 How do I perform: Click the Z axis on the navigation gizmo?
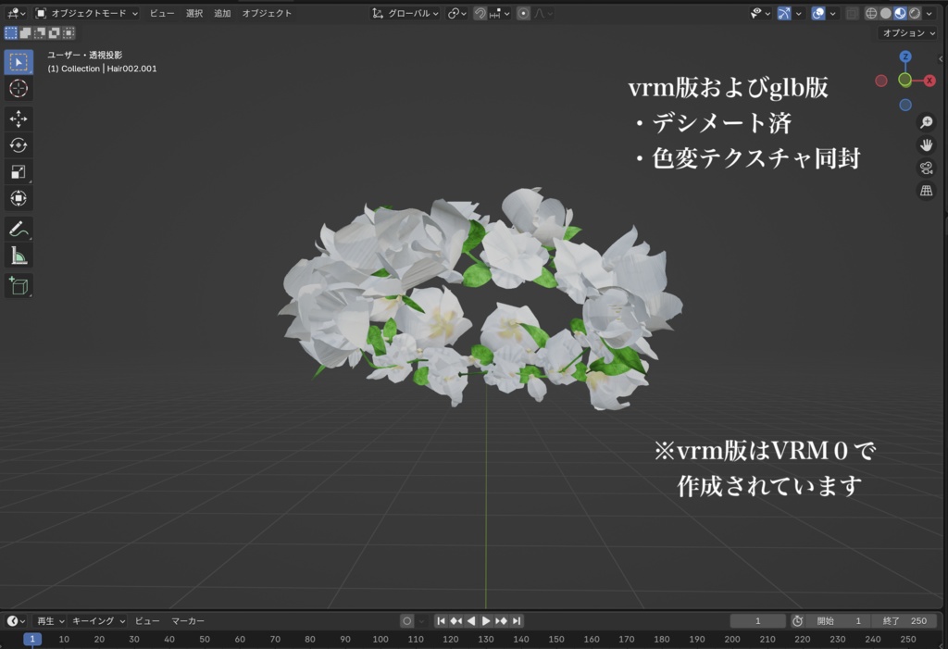pos(905,56)
